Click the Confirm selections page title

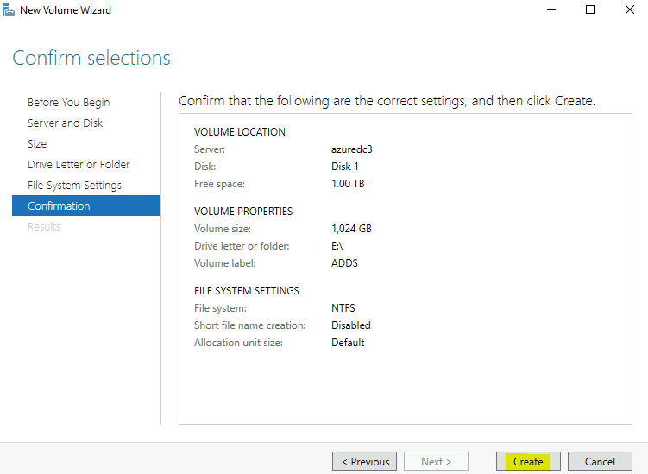pyautogui.click(x=91, y=58)
